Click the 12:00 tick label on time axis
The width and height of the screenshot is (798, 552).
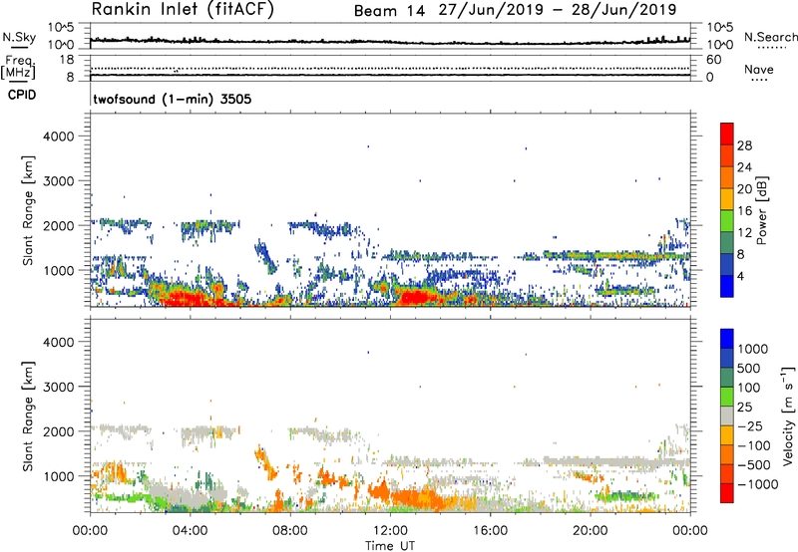[x=390, y=529]
